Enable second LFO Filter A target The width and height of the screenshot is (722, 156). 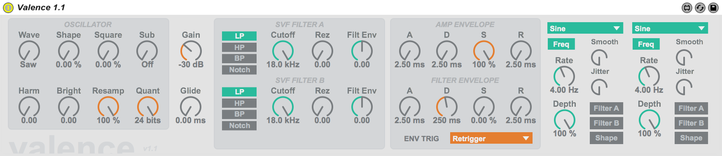coord(691,108)
